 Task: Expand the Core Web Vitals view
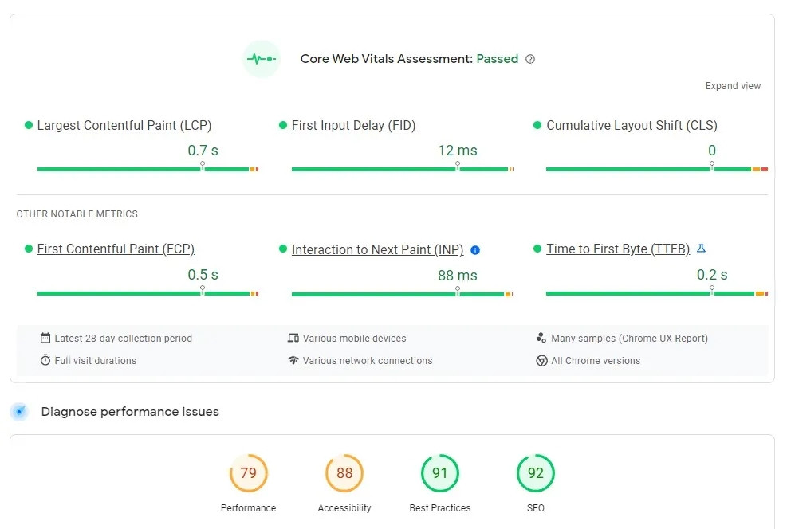click(x=733, y=86)
